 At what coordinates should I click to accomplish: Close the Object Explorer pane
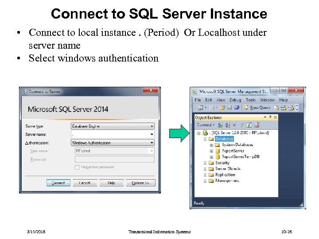tap(275, 117)
